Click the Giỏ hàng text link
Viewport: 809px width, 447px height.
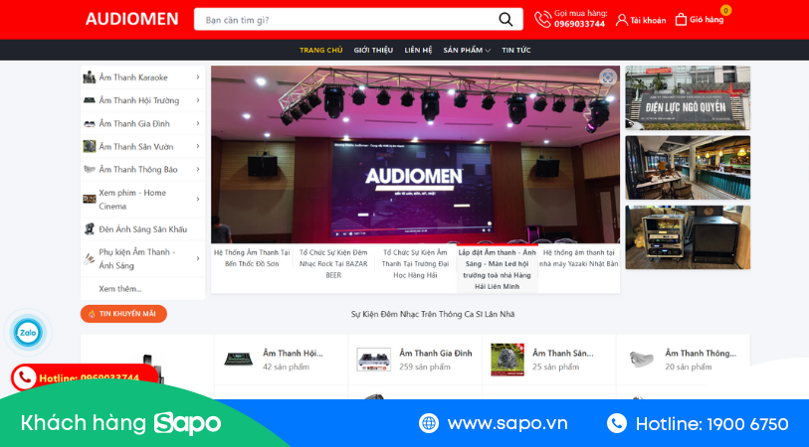point(707,20)
